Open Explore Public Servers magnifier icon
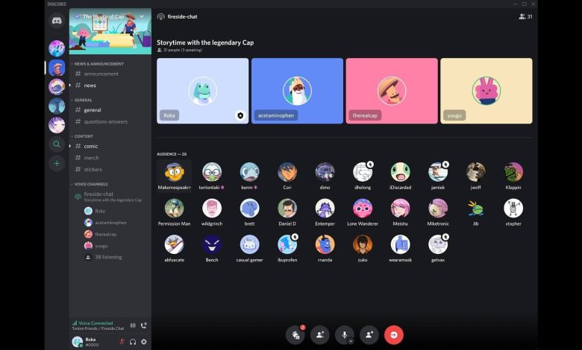 click(57, 144)
